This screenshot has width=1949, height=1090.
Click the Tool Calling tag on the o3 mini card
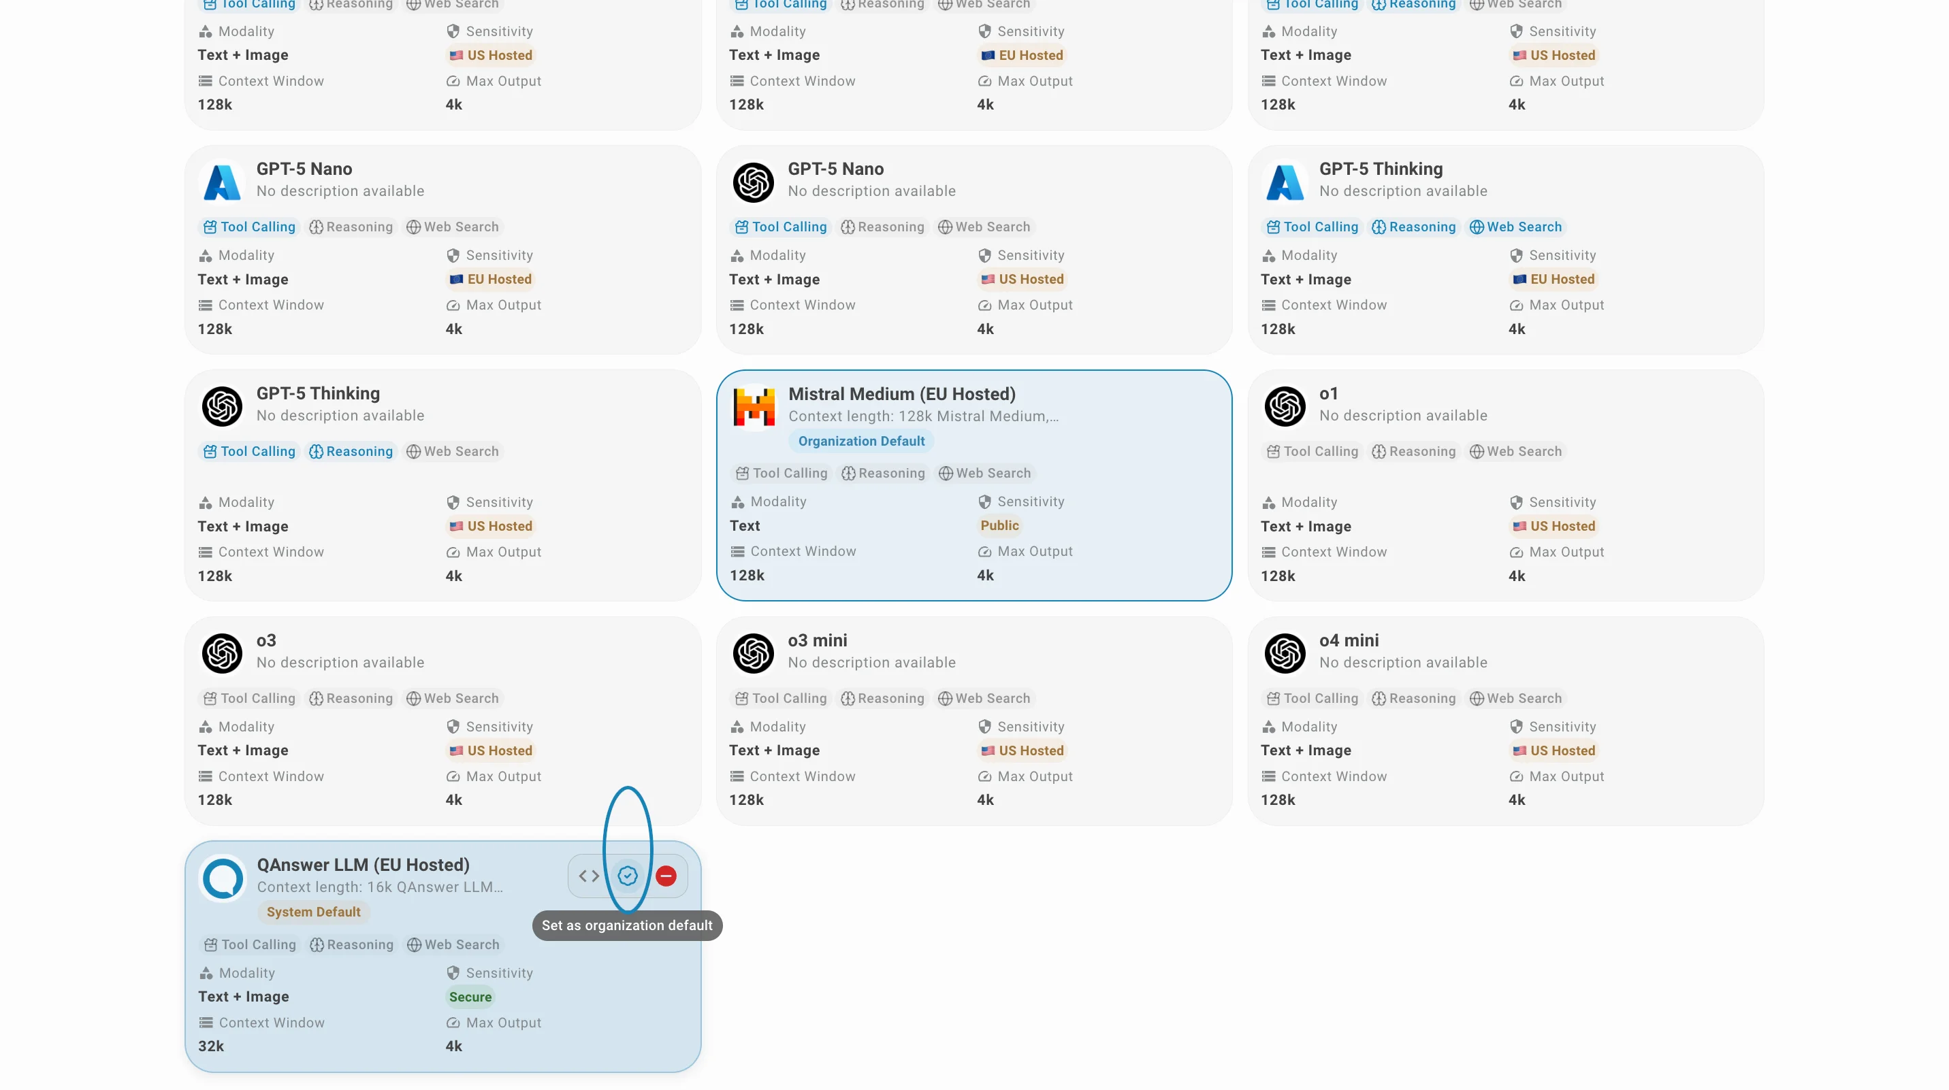[x=781, y=698]
